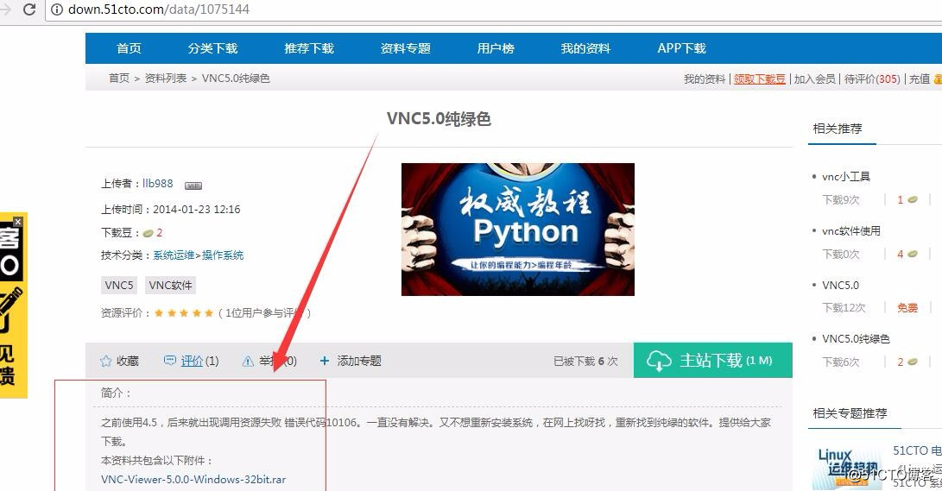Open the 首页 nav menu item
This screenshot has height=491, width=942.
129,48
